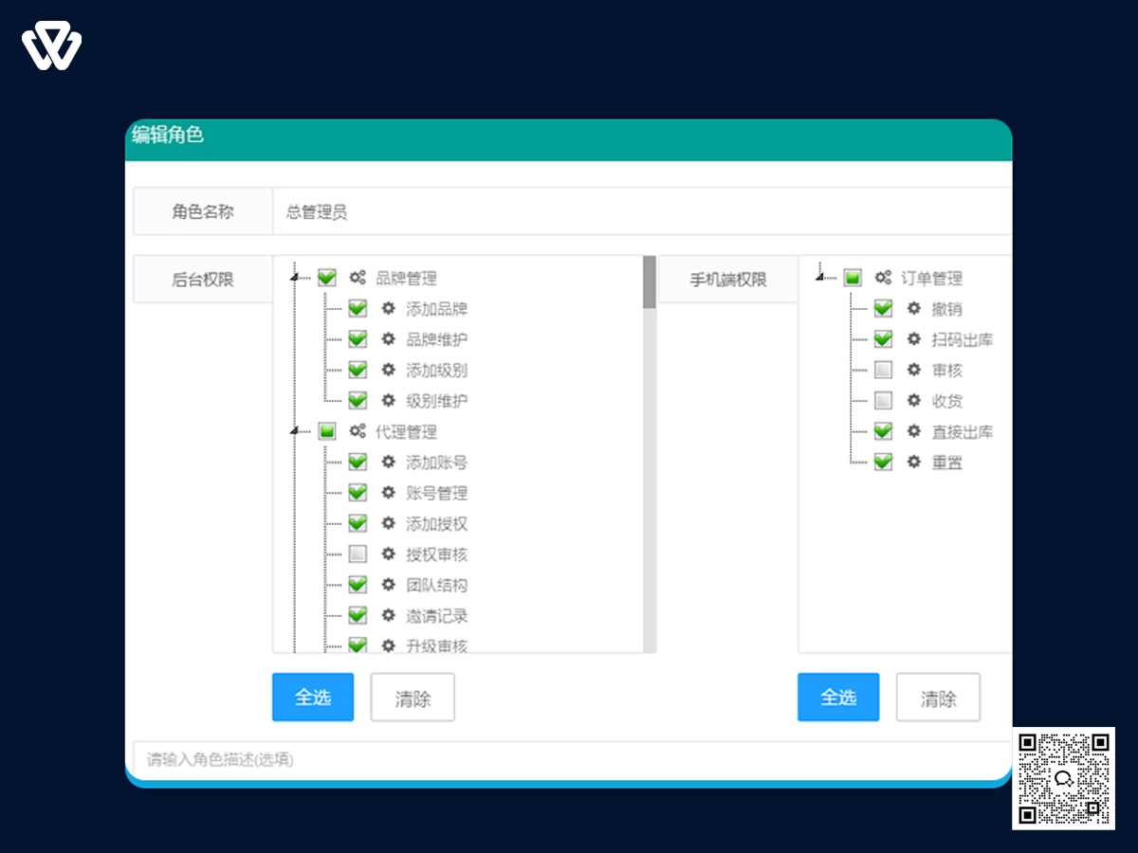Collapse the 代理管理 tree node
The width and height of the screenshot is (1138, 853).
point(295,432)
